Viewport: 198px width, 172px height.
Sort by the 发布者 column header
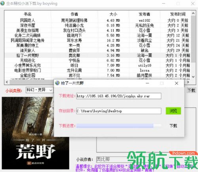point(145,14)
